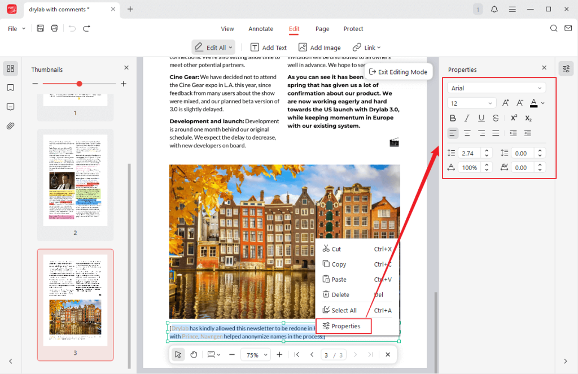578x374 pixels.
Task: Select the Hand tool in the bottom toolbar
Action: click(x=194, y=354)
